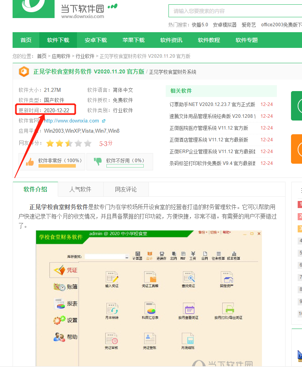Open the 按月打印/导出凭证 printer icon
Viewport: 302px width, 369px height.
pos(228,311)
